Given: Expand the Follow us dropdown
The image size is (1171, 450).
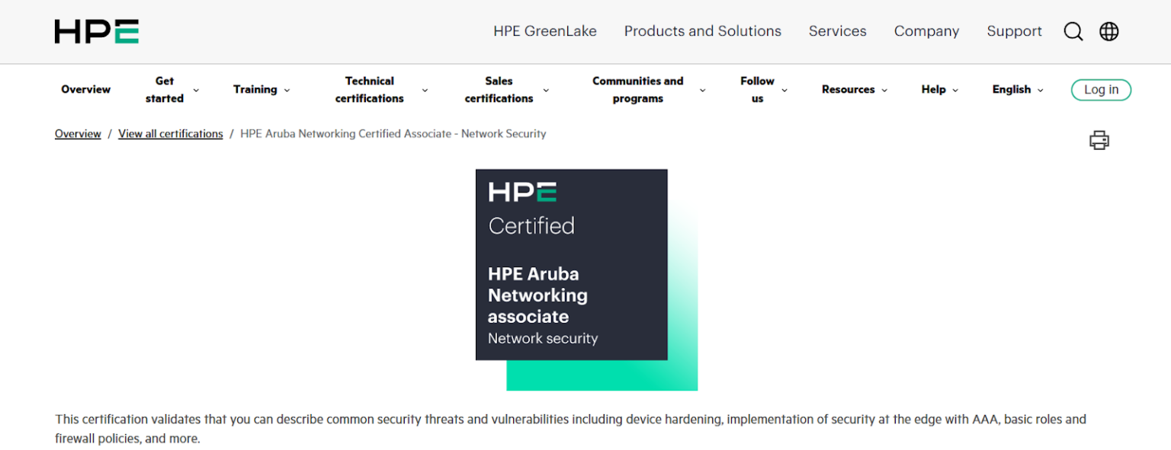Looking at the screenshot, I should (764, 90).
